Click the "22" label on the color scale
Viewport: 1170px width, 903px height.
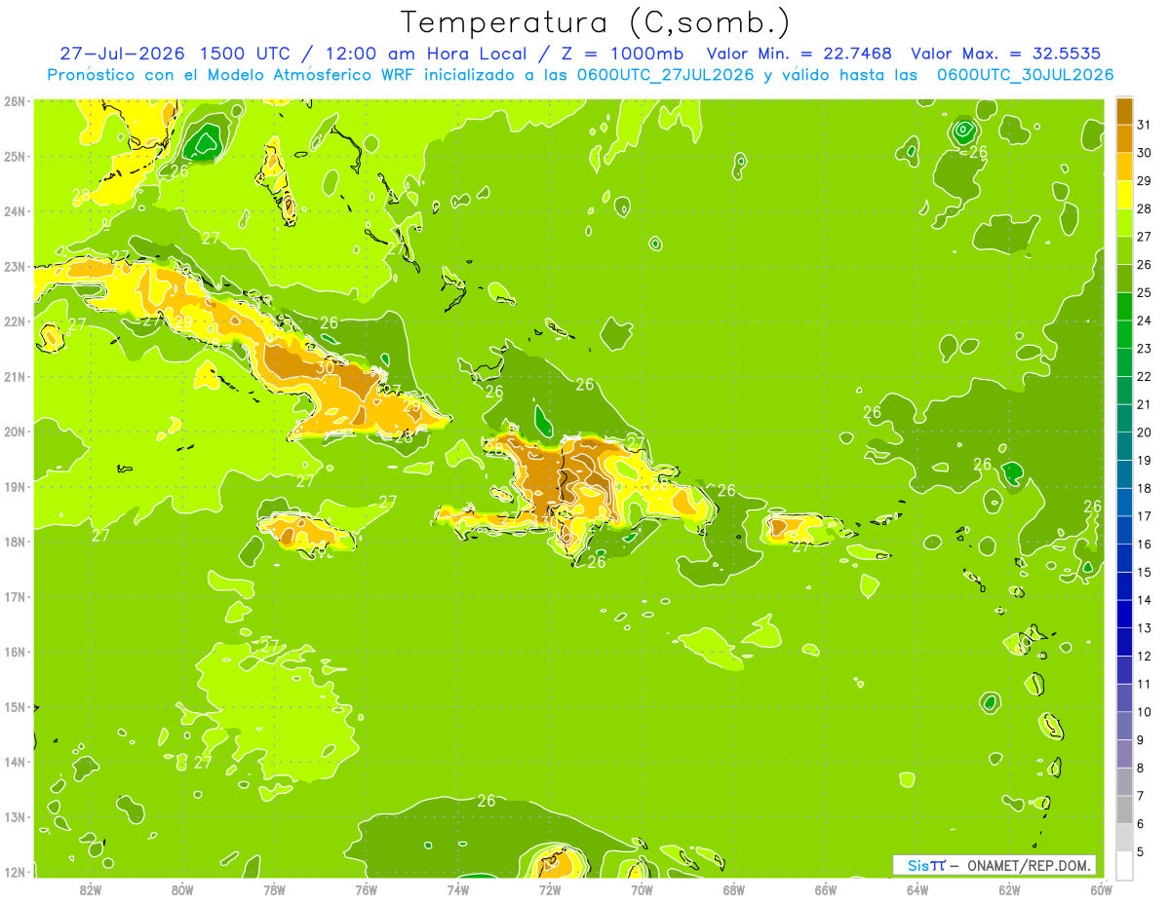1144,377
